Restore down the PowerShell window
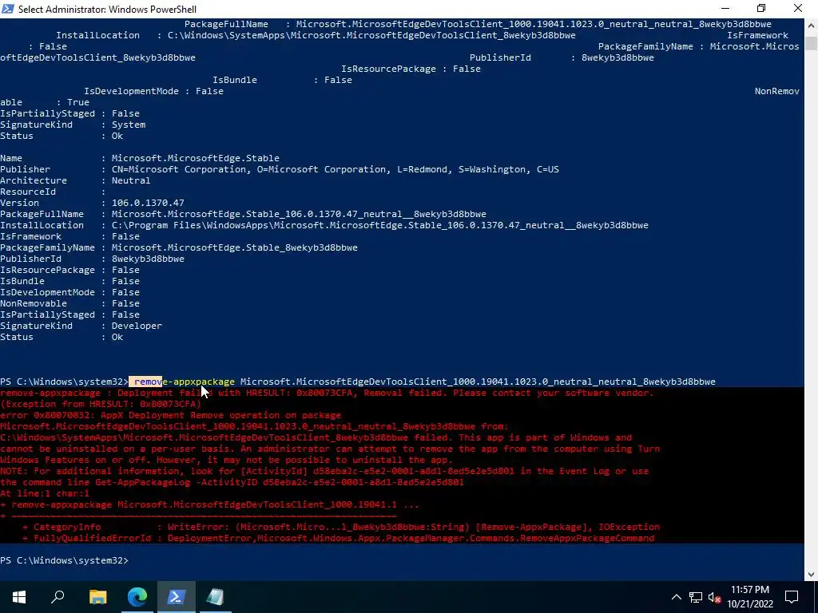818x613 pixels. point(761,8)
